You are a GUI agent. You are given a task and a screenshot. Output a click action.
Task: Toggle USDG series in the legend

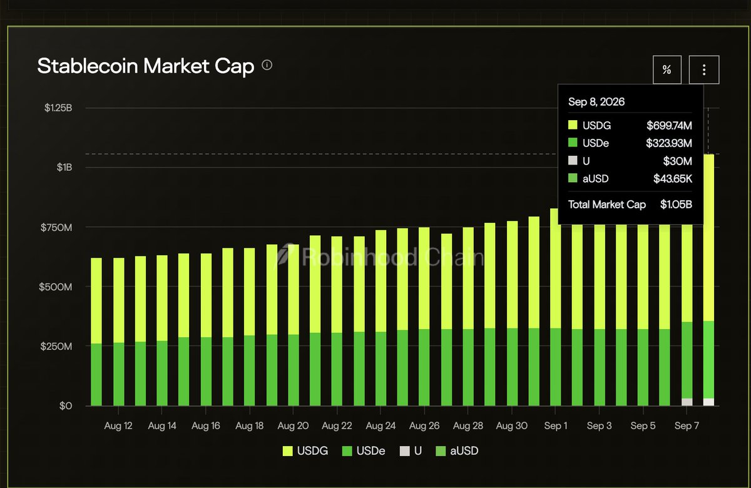pyautogui.click(x=304, y=450)
